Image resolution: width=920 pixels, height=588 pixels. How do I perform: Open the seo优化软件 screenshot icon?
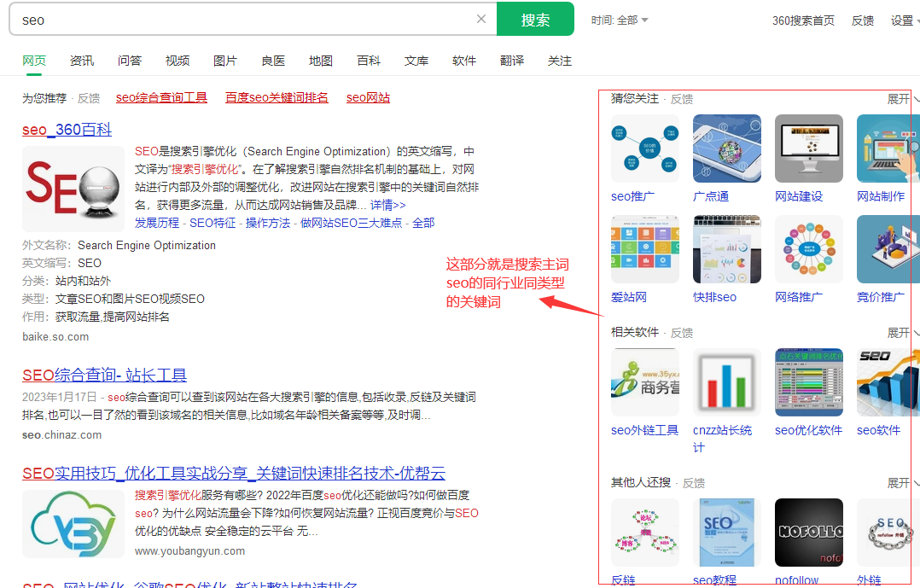coord(809,382)
